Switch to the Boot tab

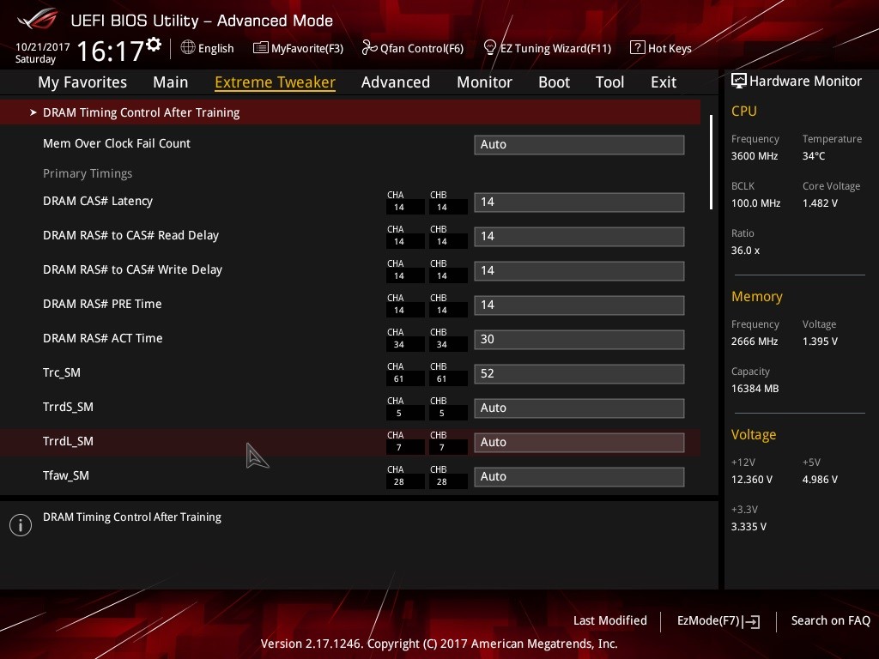[x=554, y=82]
